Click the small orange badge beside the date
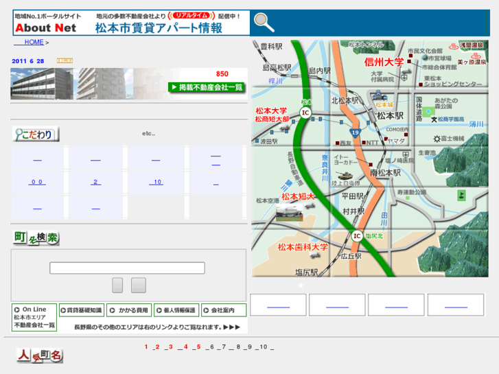 pos(65,60)
